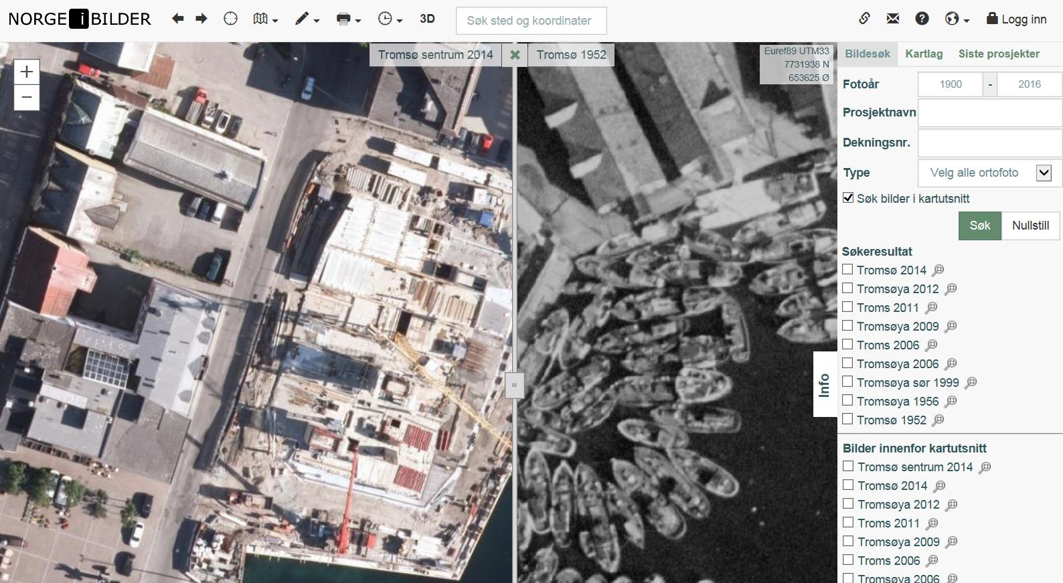The width and height of the screenshot is (1063, 583).
Task: Zoom to Tromsø 1952 result icon
Action: pos(938,420)
